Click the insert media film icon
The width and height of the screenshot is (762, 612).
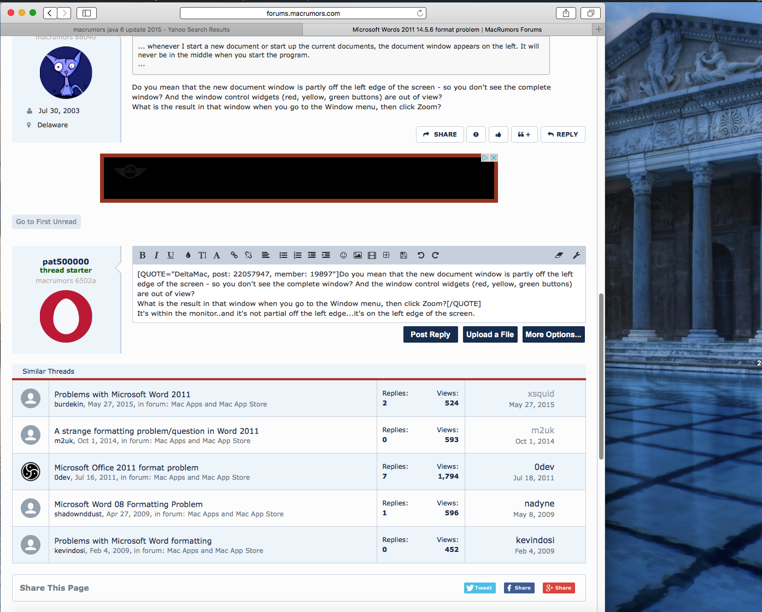pyautogui.click(x=372, y=255)
